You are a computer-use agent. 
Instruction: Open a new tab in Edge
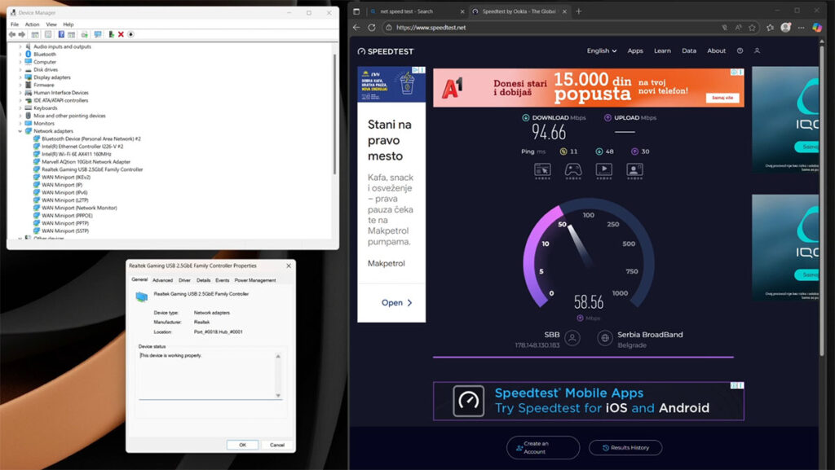coord(578,11)
